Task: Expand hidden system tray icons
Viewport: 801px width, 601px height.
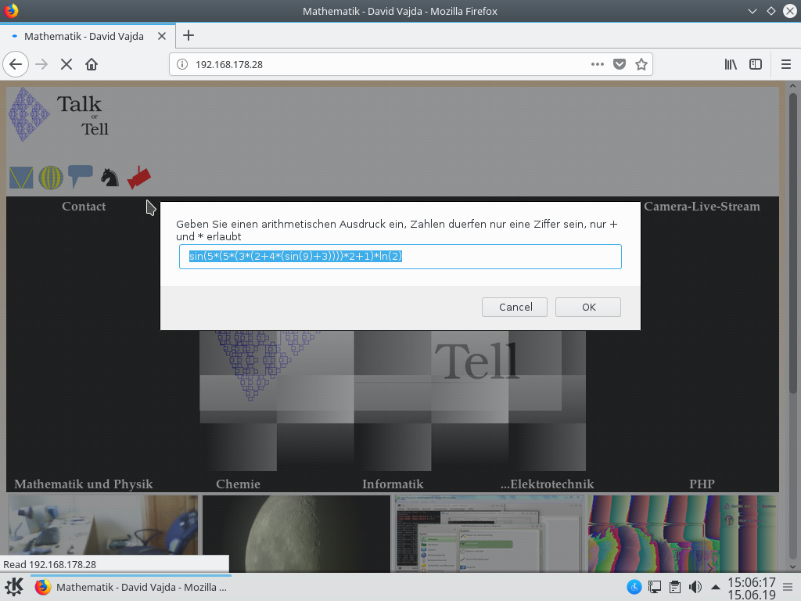Action: coord(715,587)
